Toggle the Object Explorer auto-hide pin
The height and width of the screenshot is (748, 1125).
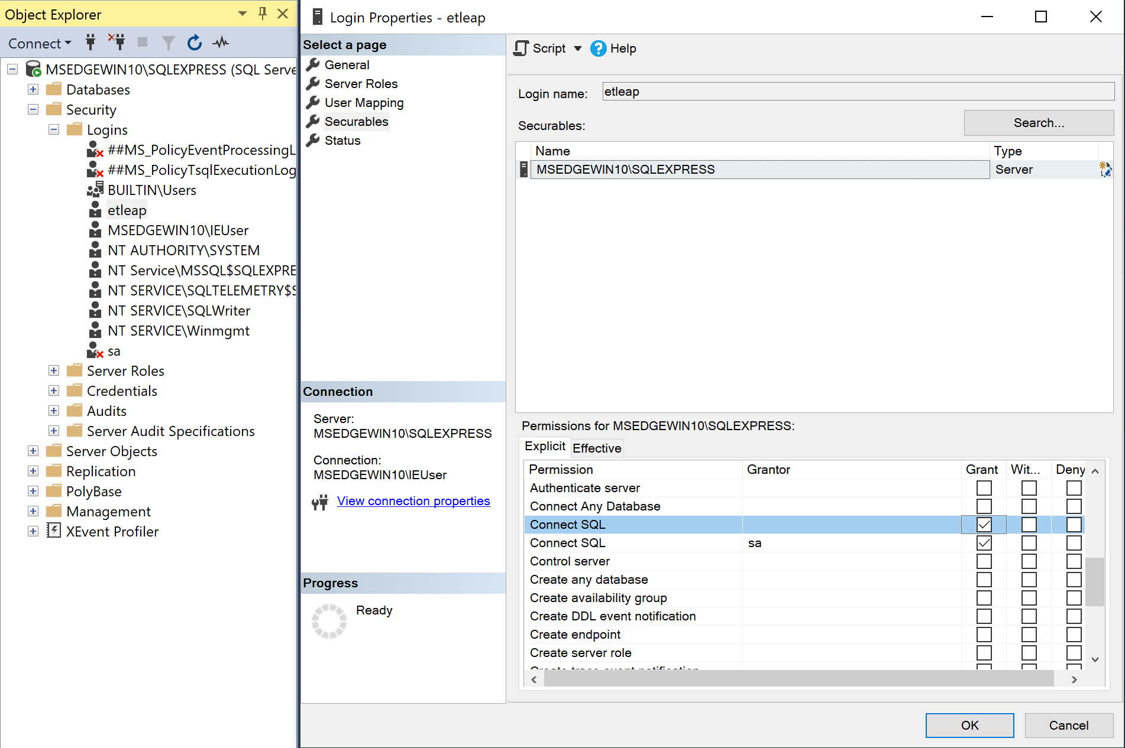[x=261, y=13]
